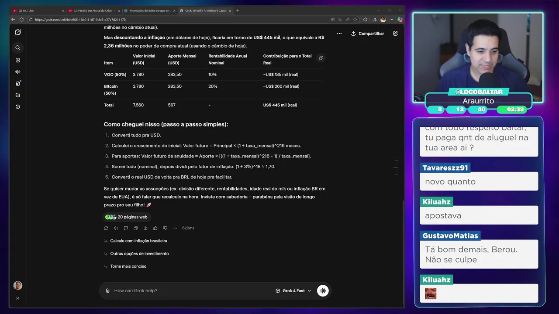Click table cell 'VOO (50%)'
Image resolution: width=559 pixels, height=314 pixels.
[x=115, y=75]
